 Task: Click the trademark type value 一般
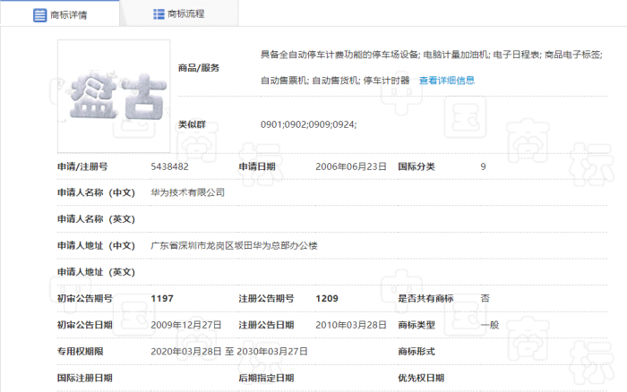coord(490,325)
